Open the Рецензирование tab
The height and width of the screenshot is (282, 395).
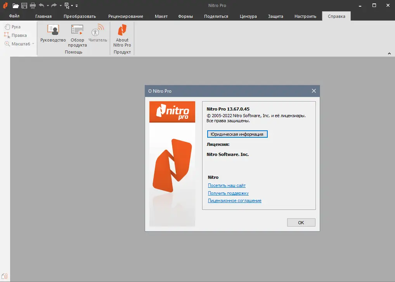(126, 16)
